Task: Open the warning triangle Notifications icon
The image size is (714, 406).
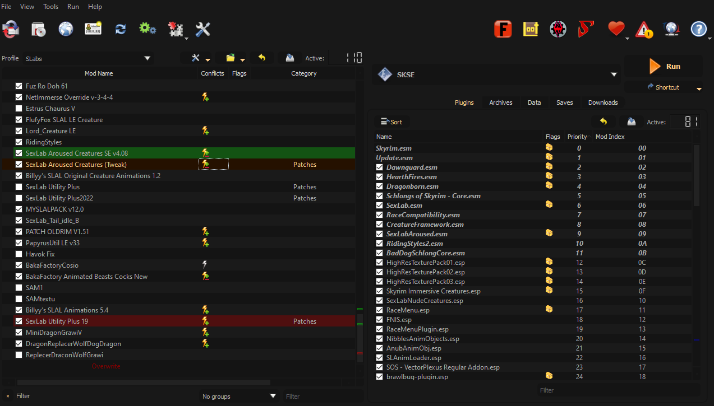Action: tap(643, 29)
